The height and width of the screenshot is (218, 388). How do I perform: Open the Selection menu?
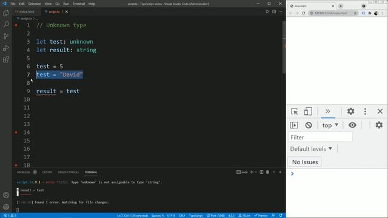35,4
